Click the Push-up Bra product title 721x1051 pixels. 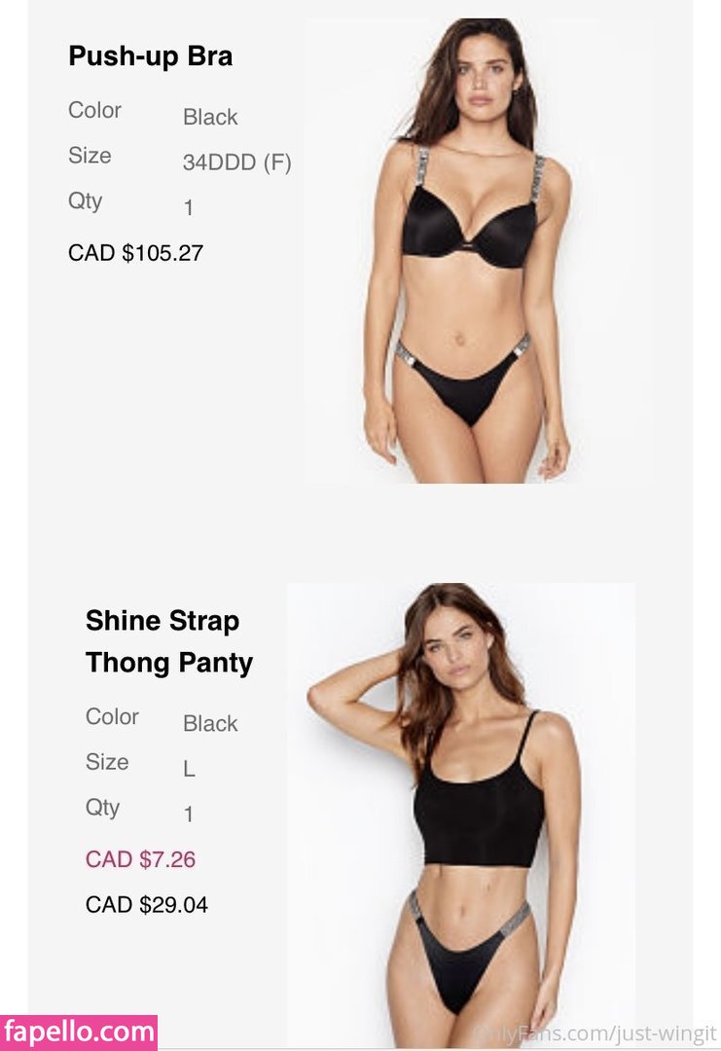pyautogui.click(x=151, y=56)
